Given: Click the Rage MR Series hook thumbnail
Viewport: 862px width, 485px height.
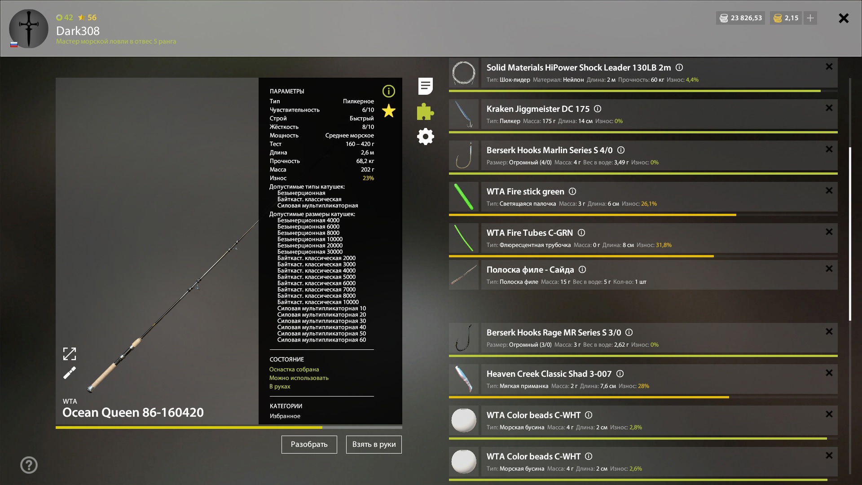Looking at the screenshot, I should tap(464, 338).
